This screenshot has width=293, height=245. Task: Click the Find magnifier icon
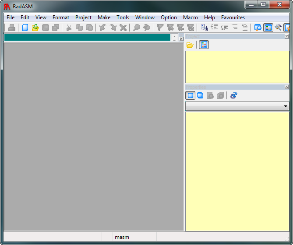[x=137, y=28]
